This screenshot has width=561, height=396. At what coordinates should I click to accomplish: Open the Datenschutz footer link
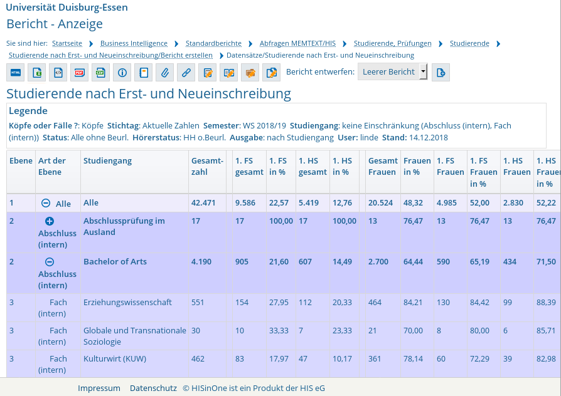pyautogui.click(x=153, y=388)
